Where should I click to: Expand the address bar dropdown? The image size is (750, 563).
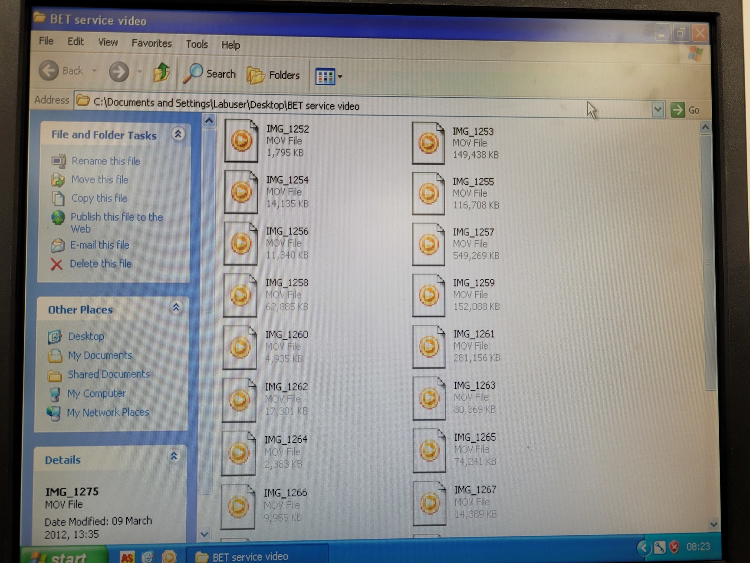click(x=658, y=110)
